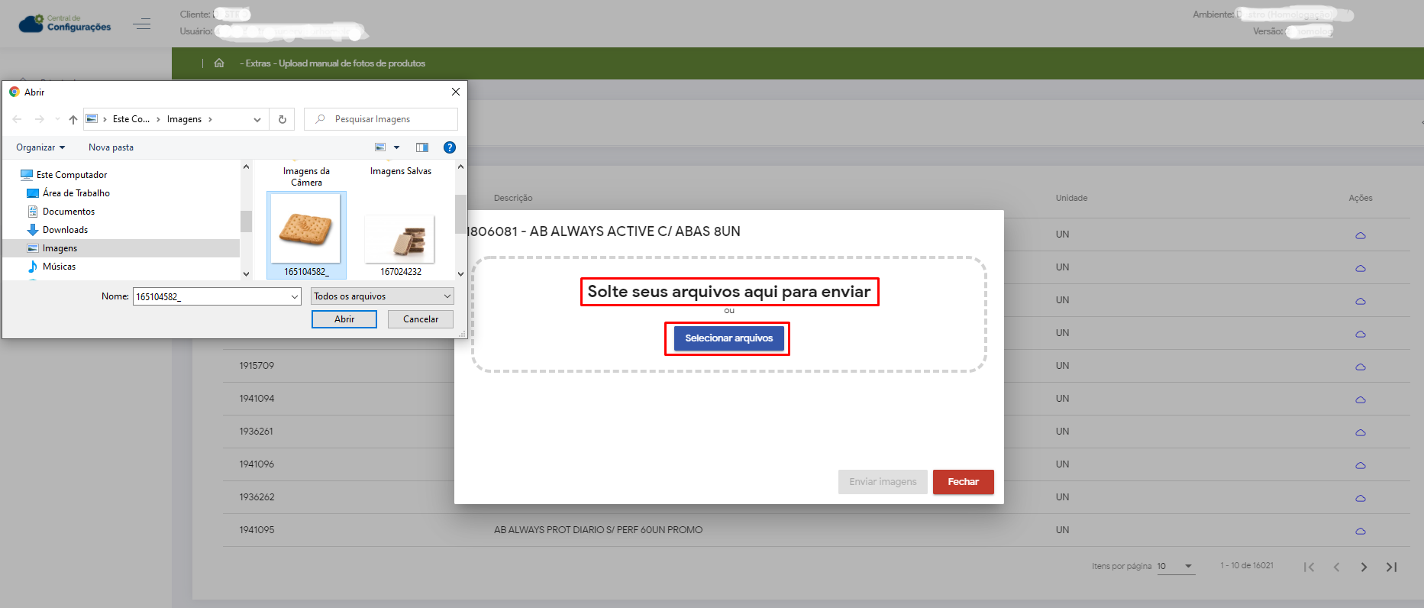Viewport: 1424px width, 608px height.
Task: Select the 167024232 image thumbnail
Action: coord(401,244)
